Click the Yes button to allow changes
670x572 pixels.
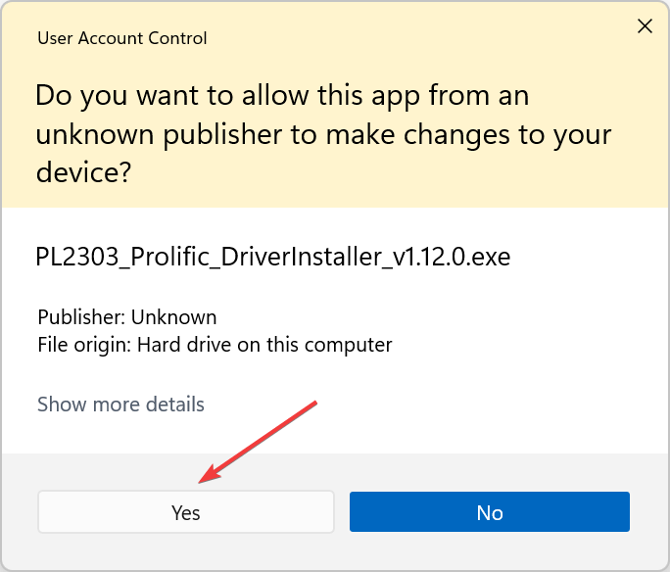tap(186, 512)
